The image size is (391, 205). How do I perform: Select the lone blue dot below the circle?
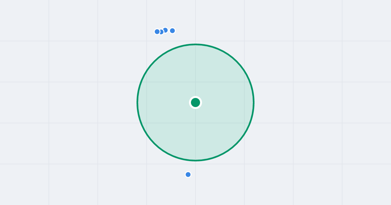[x=188, y=174]
